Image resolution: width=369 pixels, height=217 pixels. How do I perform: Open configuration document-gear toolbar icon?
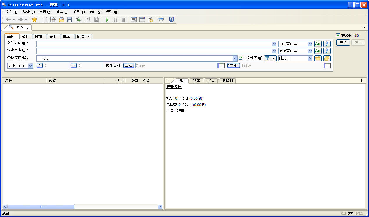tap(150, 20)
